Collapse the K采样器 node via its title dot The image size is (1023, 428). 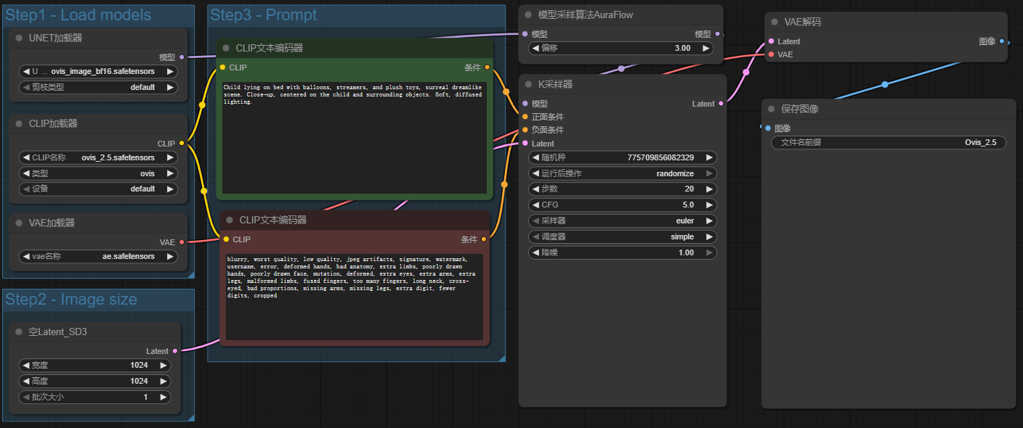pyautogui.click(x=528, y=84)
